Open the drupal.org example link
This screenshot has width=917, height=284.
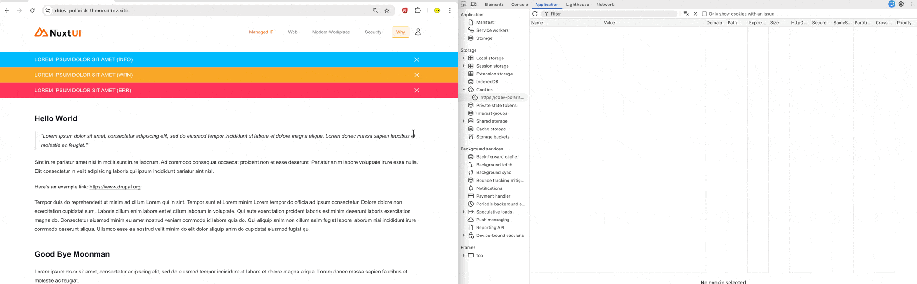click(x=115, y=187)
